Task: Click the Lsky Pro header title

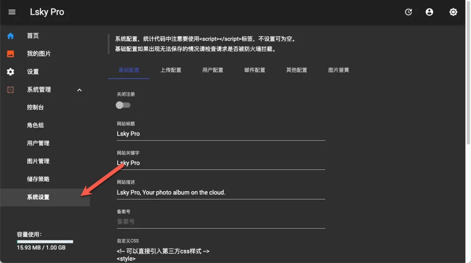Action: (x=47, y=12)
